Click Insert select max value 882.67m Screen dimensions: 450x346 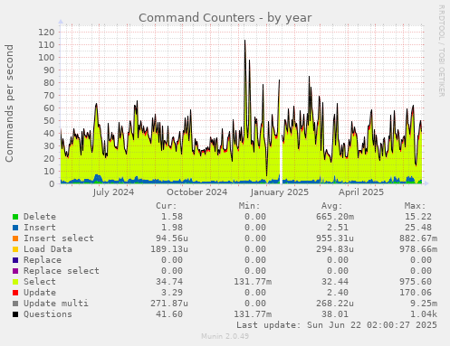(x=418, y=238)
